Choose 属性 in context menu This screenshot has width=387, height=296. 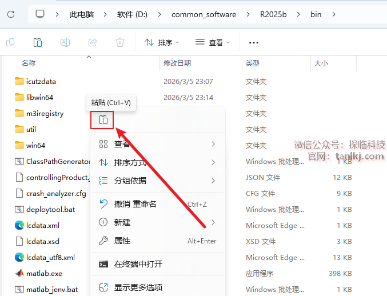[158, 241]
